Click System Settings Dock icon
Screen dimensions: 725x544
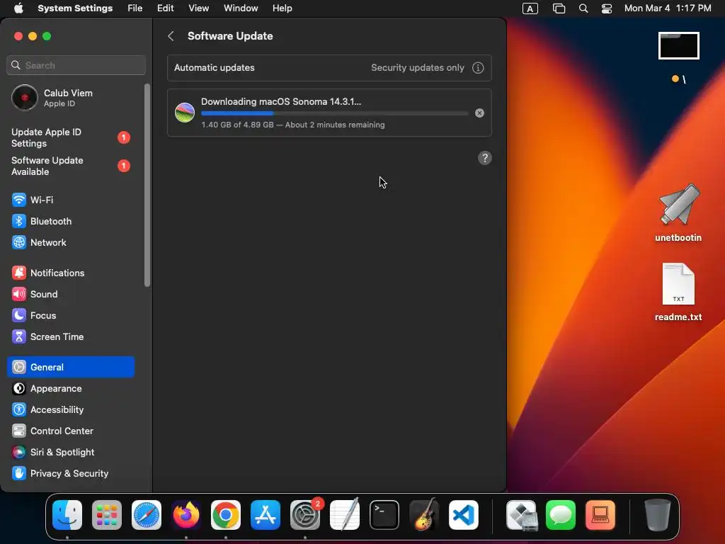click(305, 515)
